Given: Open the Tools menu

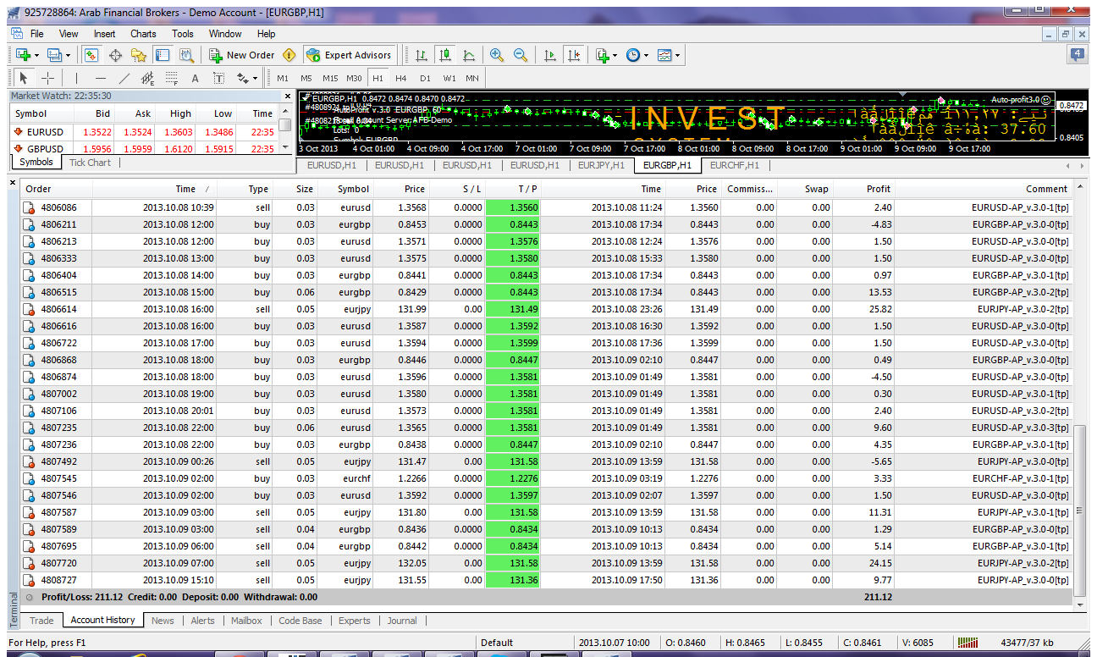Looking at the screenshot, I should pos(183,34).
